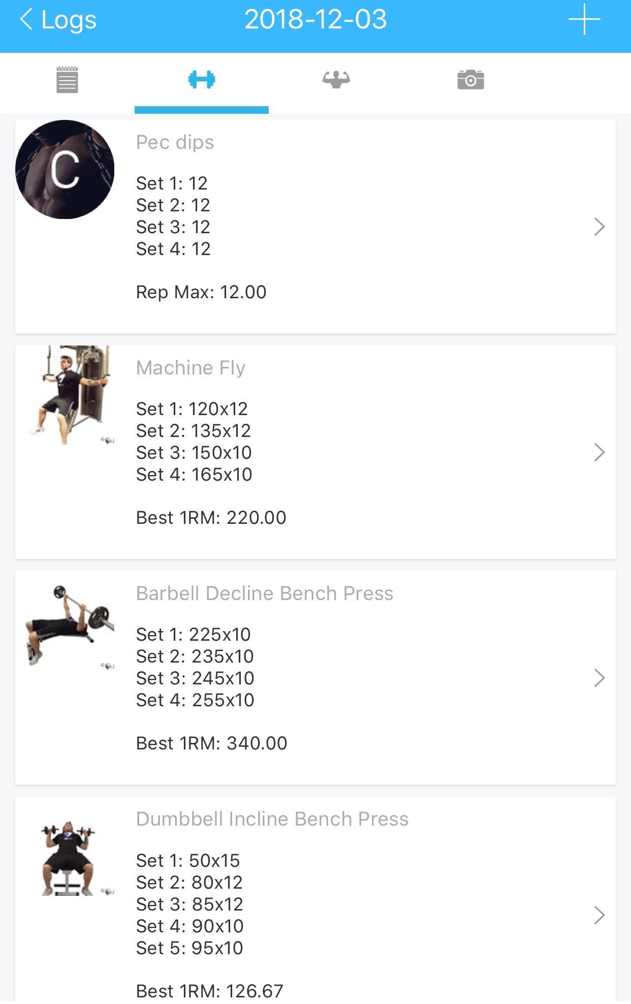
Task: Open Dumbbell Incline Bench Press chevron
Action: 599,915
